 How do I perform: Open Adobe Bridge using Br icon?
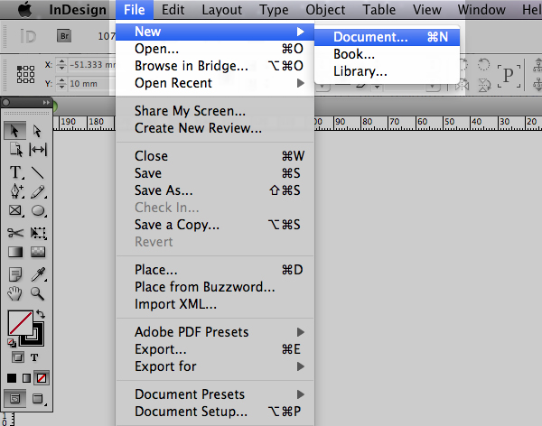64,36
